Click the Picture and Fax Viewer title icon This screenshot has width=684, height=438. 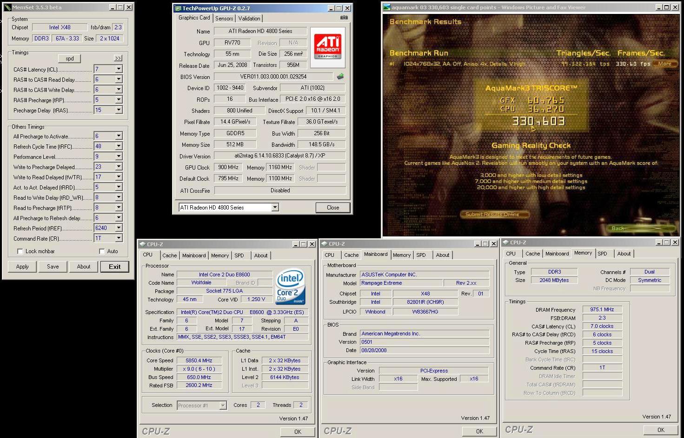(x=387, y=7)
